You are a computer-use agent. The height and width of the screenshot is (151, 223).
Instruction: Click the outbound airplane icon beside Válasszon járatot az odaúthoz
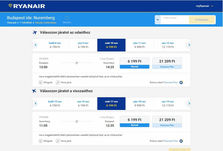coord(35,32)
